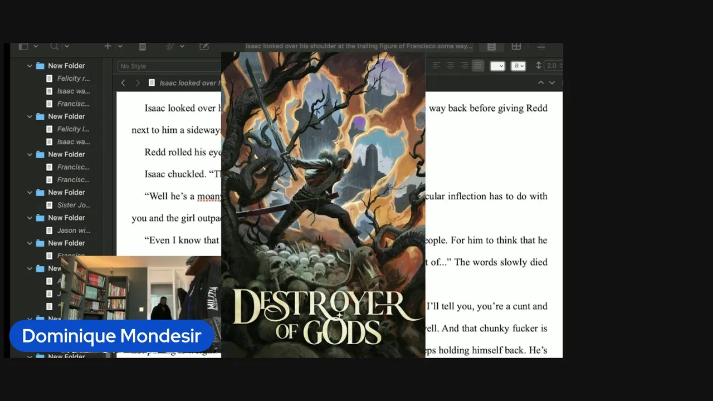
Task: Go to previous document with up arrow
Action: pyautogui.click(x=540, y=82)
